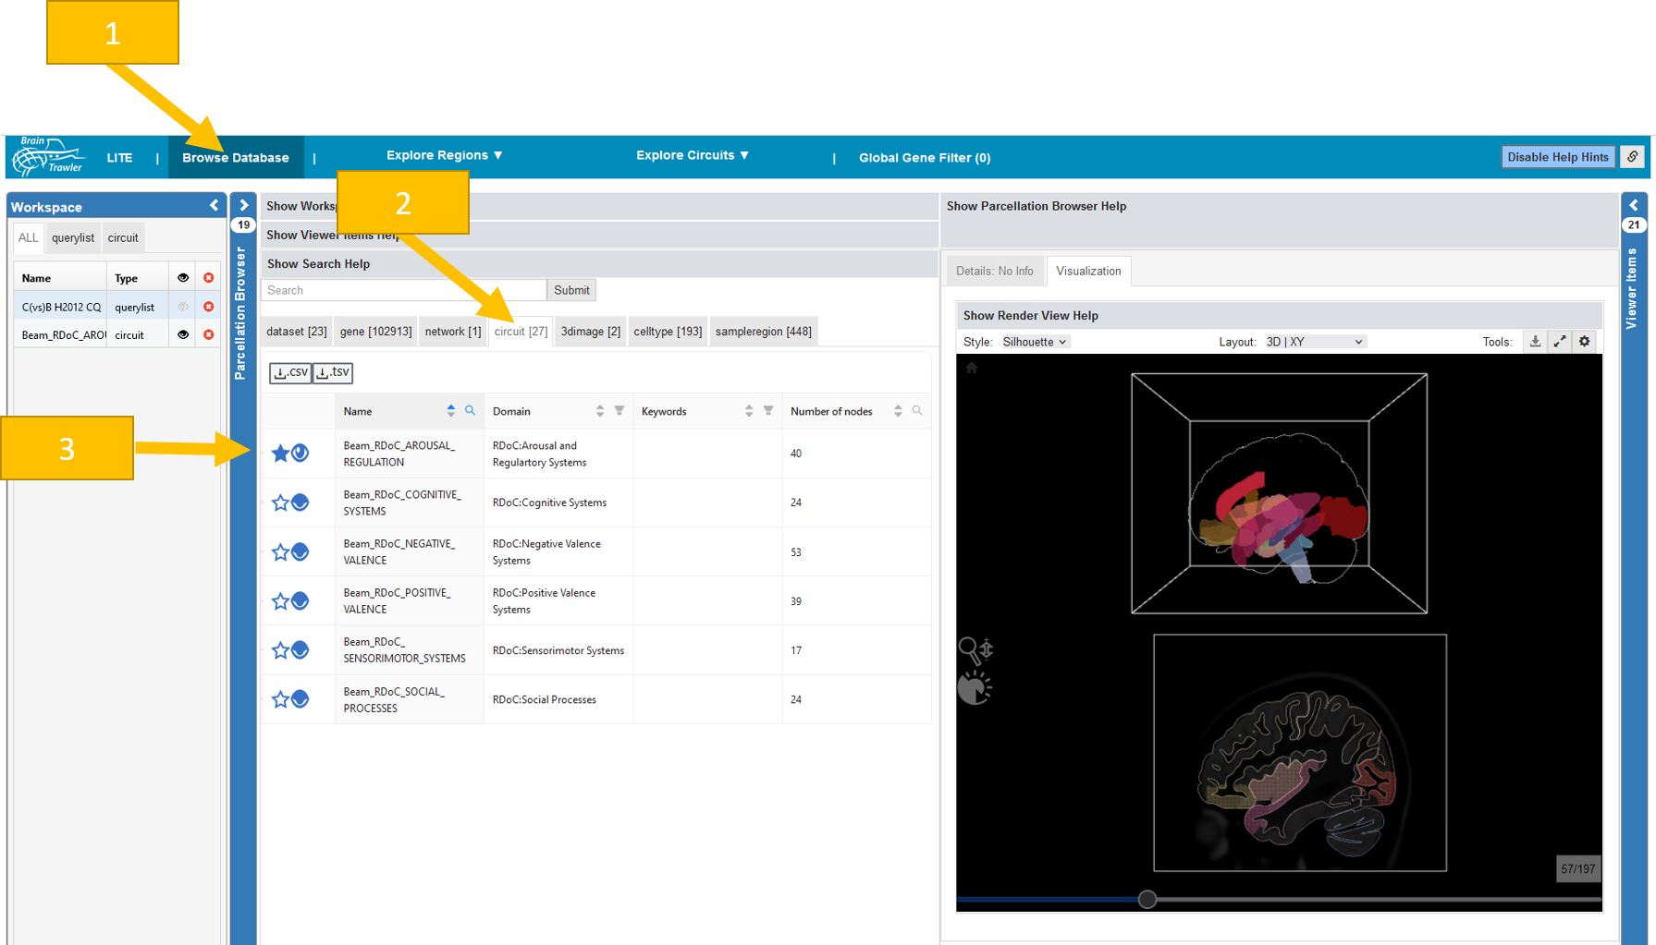Click the Disable Help Hints button
This screenshot has height=945, width=1656.
coord(1557,157)
